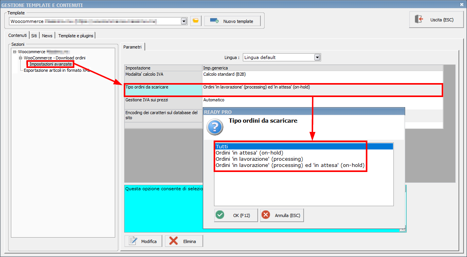Viewport: 467px width, 257px height.
Task: Select Esportazione articoli in formato XML item
Action: coord(57,70)
